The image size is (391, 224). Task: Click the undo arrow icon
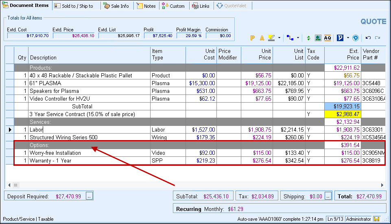[x=368, y=38]
